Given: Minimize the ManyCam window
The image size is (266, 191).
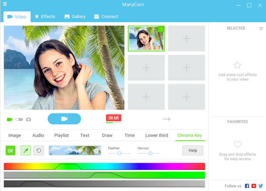Looking at the screenshot, I should point(239,5).
